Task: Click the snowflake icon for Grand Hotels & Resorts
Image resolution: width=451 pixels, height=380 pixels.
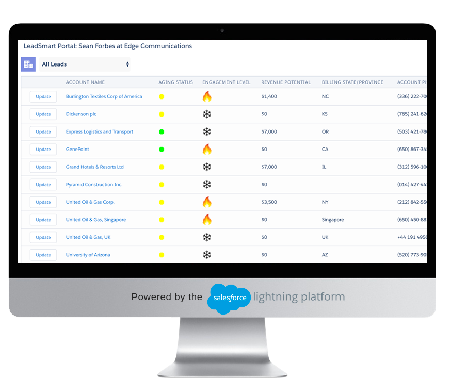Action: click(x=207, y=167)
